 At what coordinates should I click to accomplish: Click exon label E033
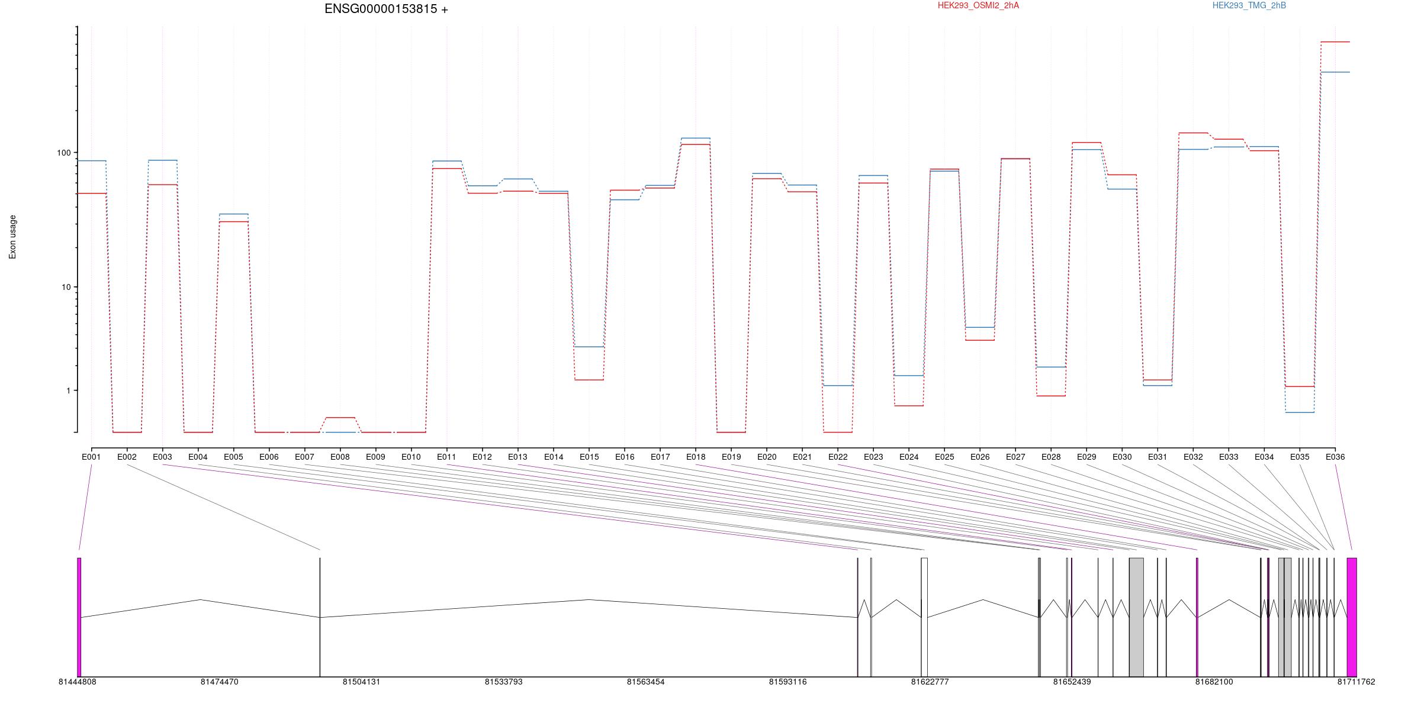[x=1229, y=457]
